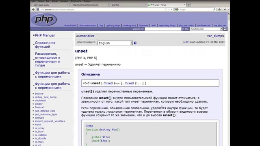Click the [edit] link near Last updated
260x146 pixels.
pyautogui.click(x=186, y=42)
